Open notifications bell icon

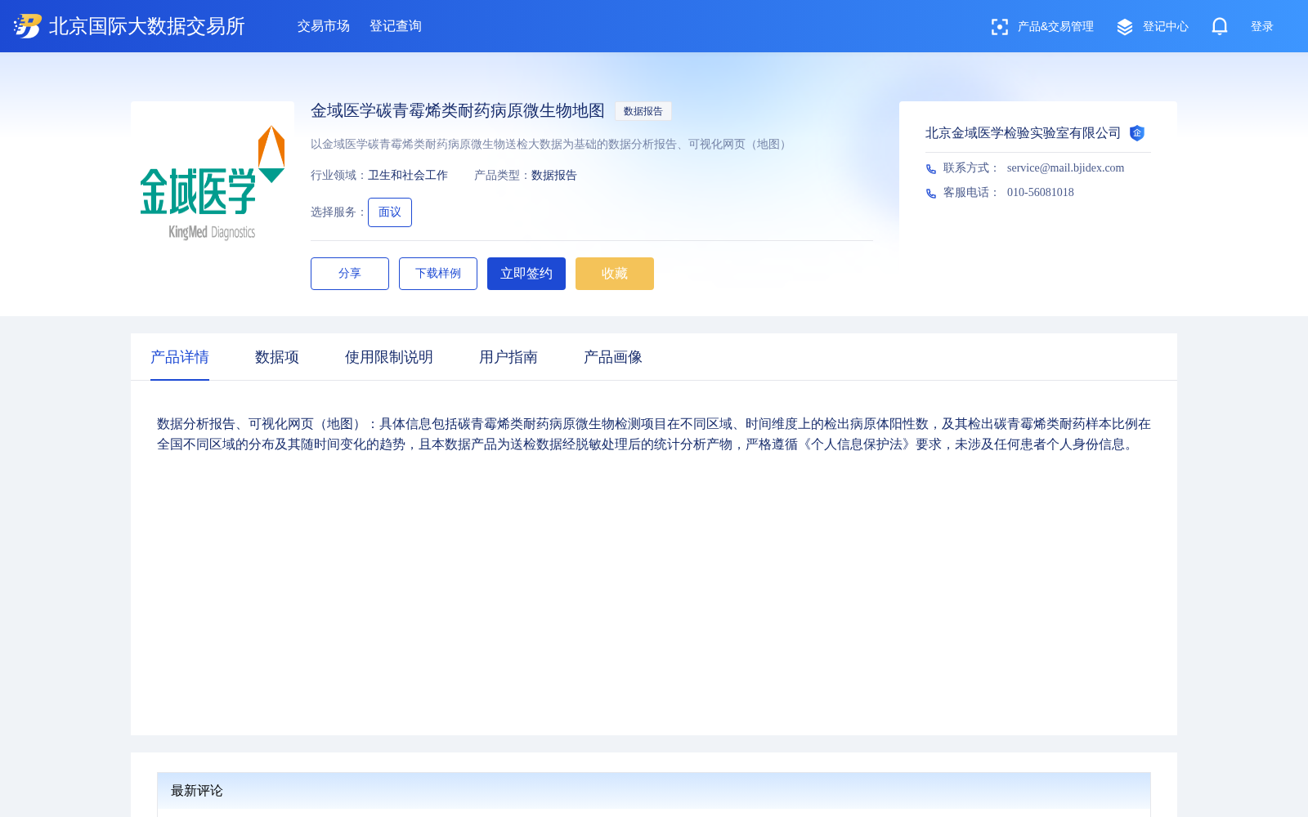[1220, 26]
